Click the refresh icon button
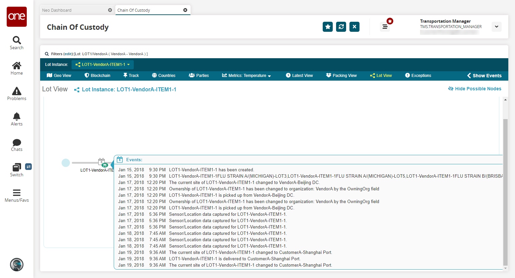Image resolution: width=515 pixels, height=278 pixels. click(x=341, y=27)
